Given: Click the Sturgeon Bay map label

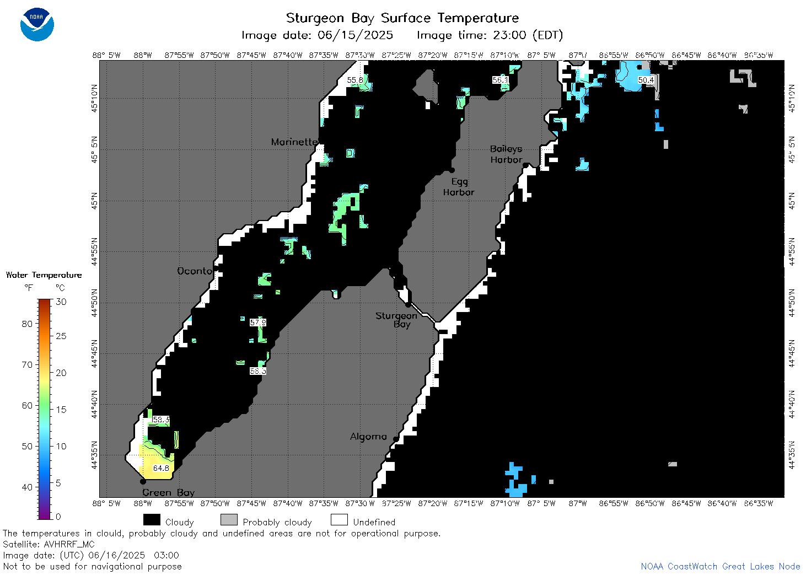Looking at the screenshot, I should [396, 320].
